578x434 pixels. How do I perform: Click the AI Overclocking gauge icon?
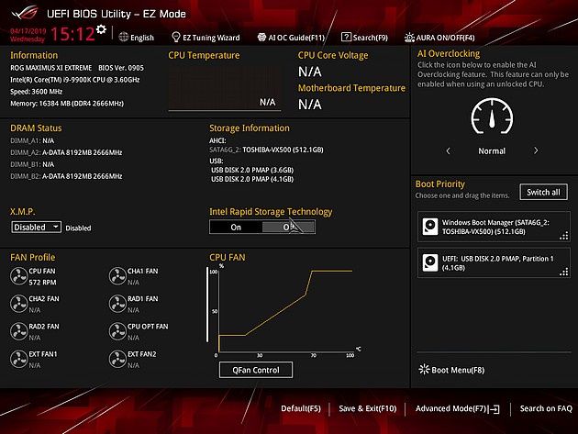coord(492,116)
